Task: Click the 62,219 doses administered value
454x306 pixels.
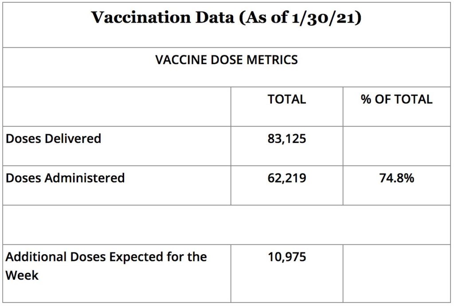Action: [x=286, y=178]
